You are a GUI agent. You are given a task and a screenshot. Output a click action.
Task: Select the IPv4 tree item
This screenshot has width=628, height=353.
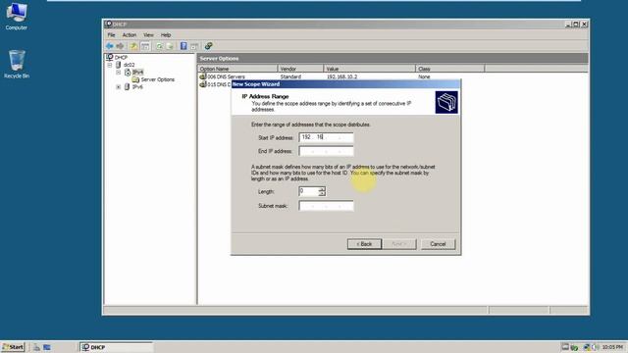[137, 73]
